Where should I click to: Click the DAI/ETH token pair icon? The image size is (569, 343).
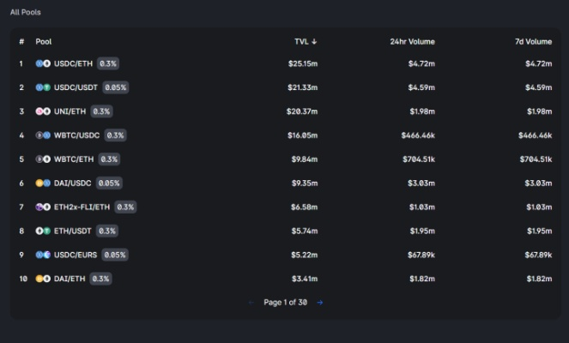pyautogui.click(x=42, y=279)
